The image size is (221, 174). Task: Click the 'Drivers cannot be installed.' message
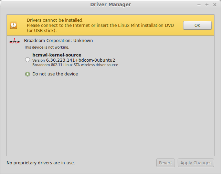pyautogui.click(x=55, y=20)
